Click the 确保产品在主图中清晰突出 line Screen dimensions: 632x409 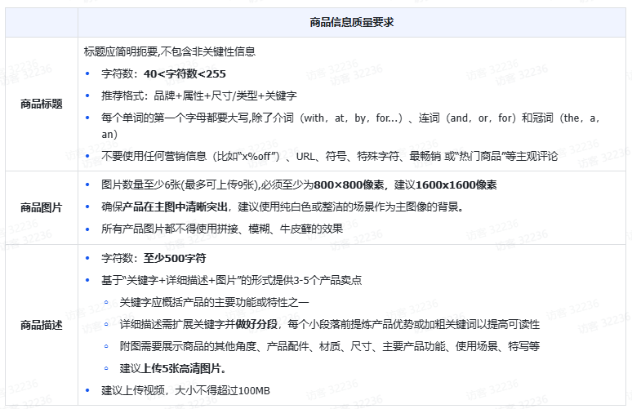[283, 207]
